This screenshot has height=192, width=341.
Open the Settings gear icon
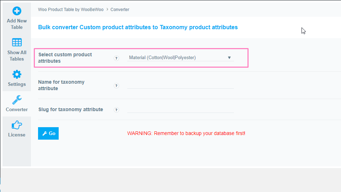17,74
